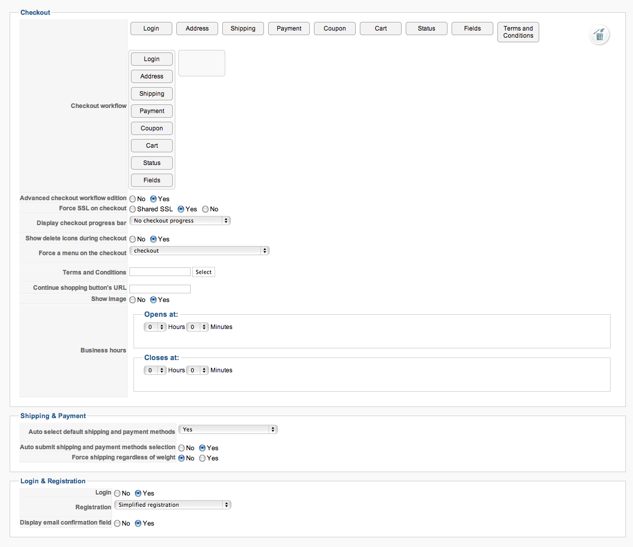
Task: Open Display checkout progress bar dropdown
Action: pos(180,221)
